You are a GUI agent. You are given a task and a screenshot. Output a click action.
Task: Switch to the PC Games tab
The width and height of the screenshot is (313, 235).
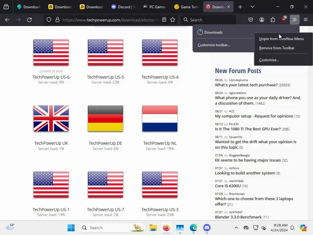coord(155,7)
